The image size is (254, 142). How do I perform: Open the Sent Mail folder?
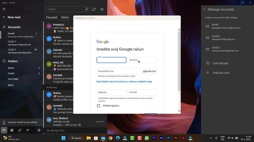(21, 79)
